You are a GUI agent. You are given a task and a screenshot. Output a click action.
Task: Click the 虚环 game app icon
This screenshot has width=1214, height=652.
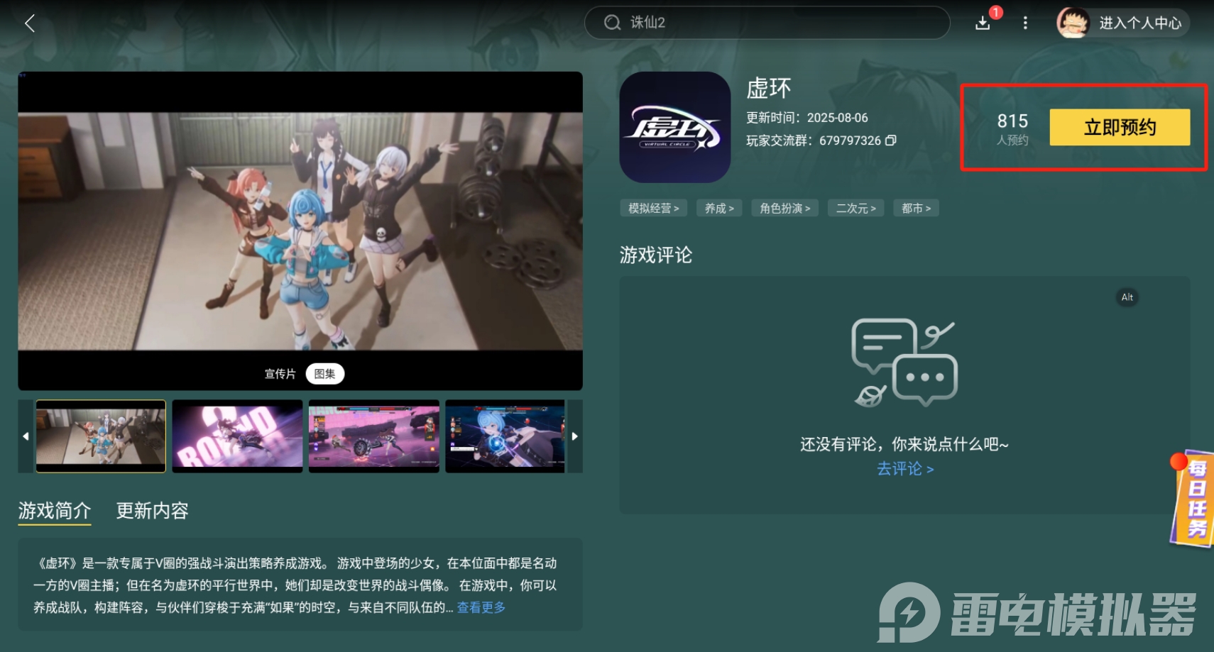pos(675,127)
